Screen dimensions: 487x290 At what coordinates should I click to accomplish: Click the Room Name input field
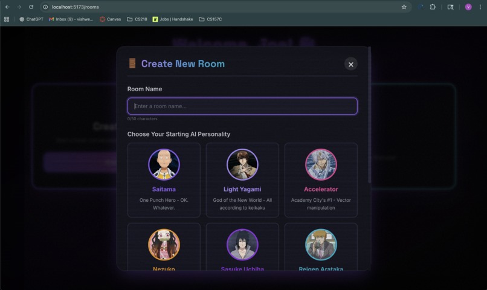[242, 106]
